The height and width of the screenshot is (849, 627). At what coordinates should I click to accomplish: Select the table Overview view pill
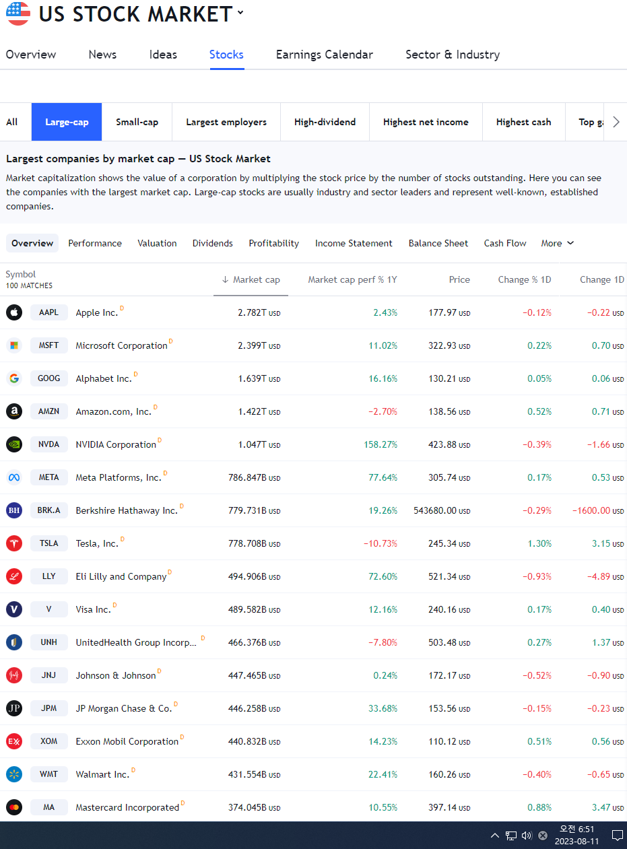tap(32, 243)
